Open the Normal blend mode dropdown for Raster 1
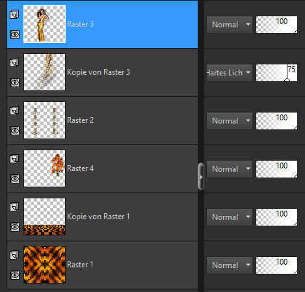Screen dimensions: 305x292 tap(230, 265)
